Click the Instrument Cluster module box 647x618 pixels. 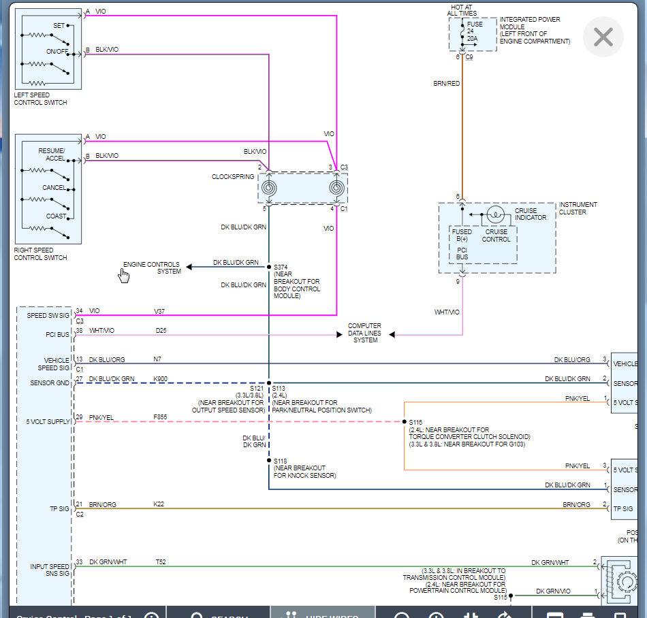(496, 238)
